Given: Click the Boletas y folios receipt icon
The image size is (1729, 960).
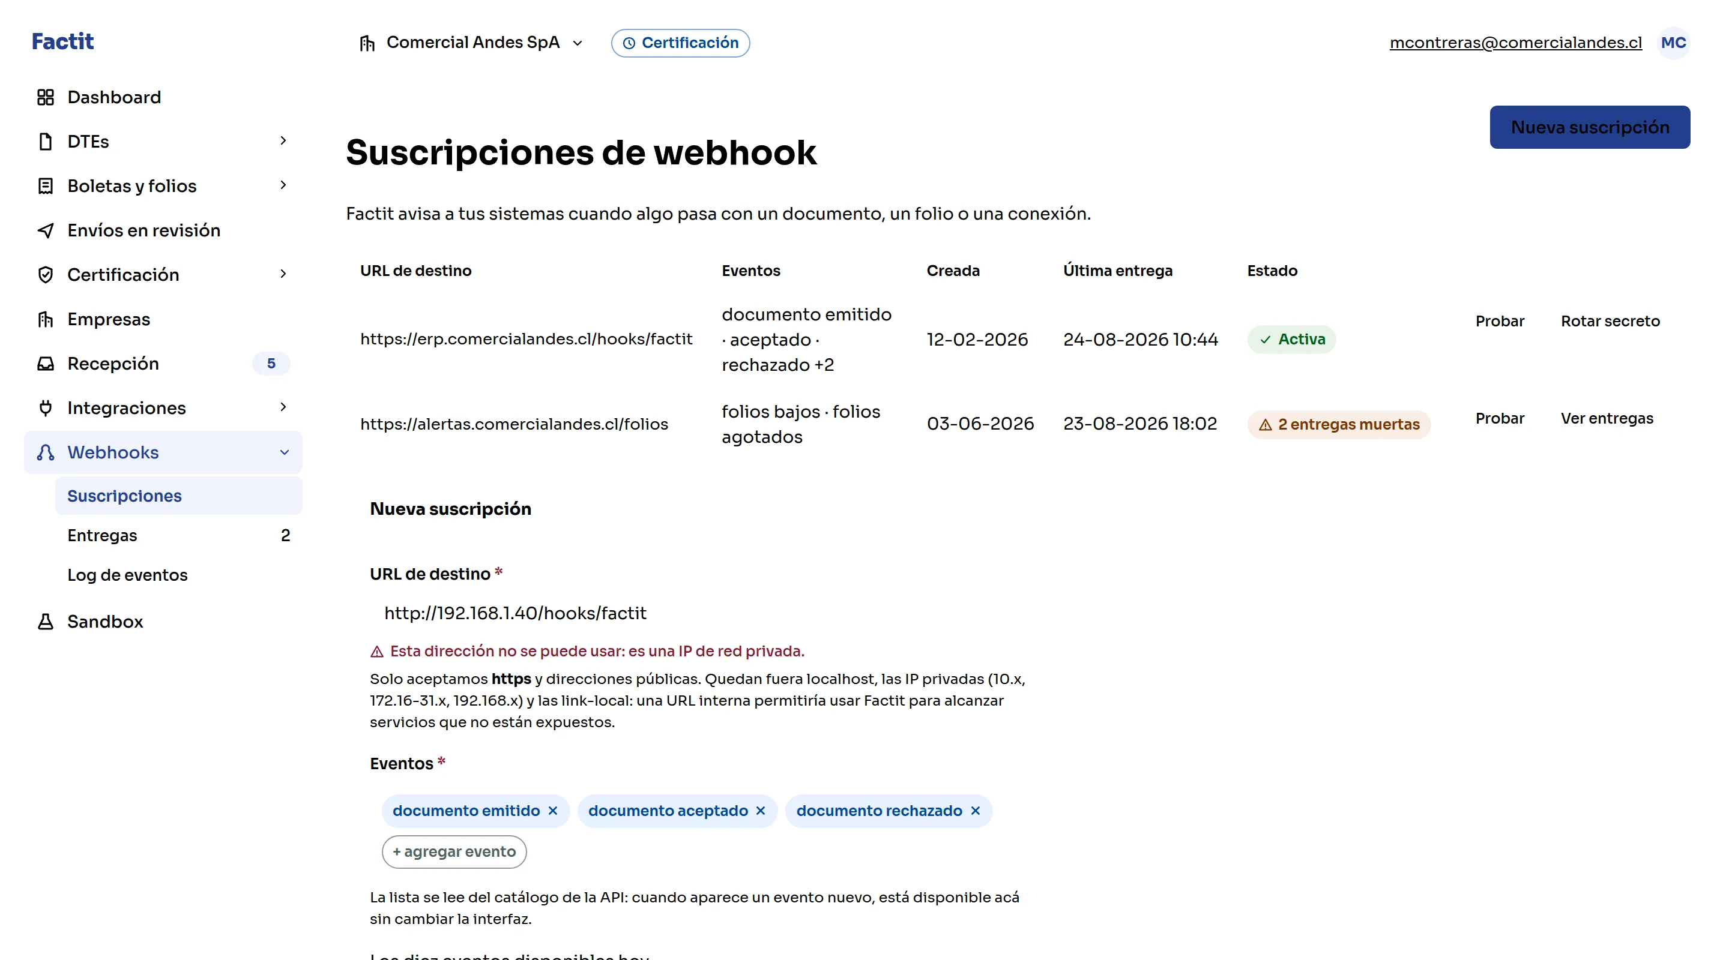Looking at the screenshot, I should (45, 186).
